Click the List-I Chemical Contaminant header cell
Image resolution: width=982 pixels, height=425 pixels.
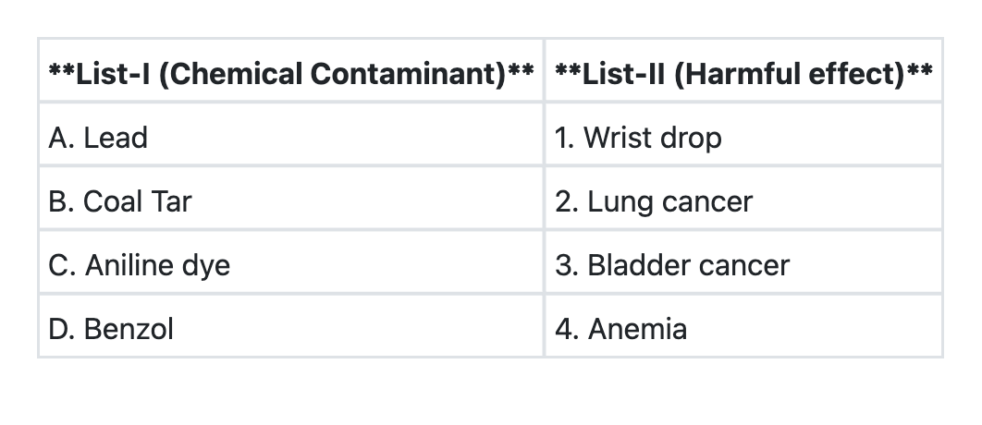coord(290,73)
